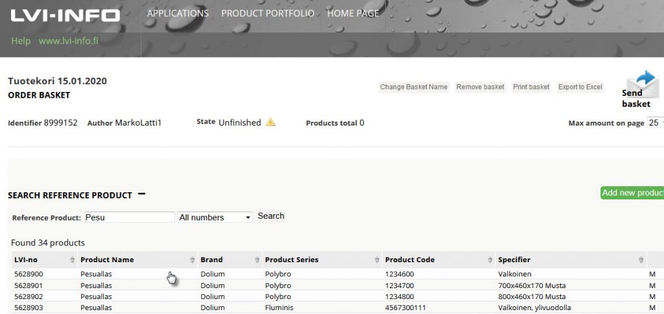Click the Unfinished state warning icon

pos(270,122)
